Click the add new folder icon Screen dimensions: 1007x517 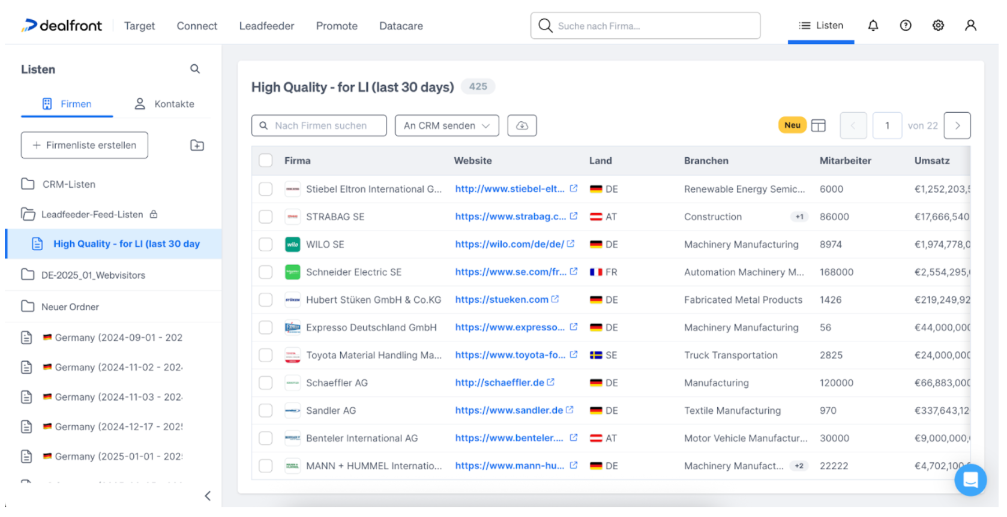[197, 145]
